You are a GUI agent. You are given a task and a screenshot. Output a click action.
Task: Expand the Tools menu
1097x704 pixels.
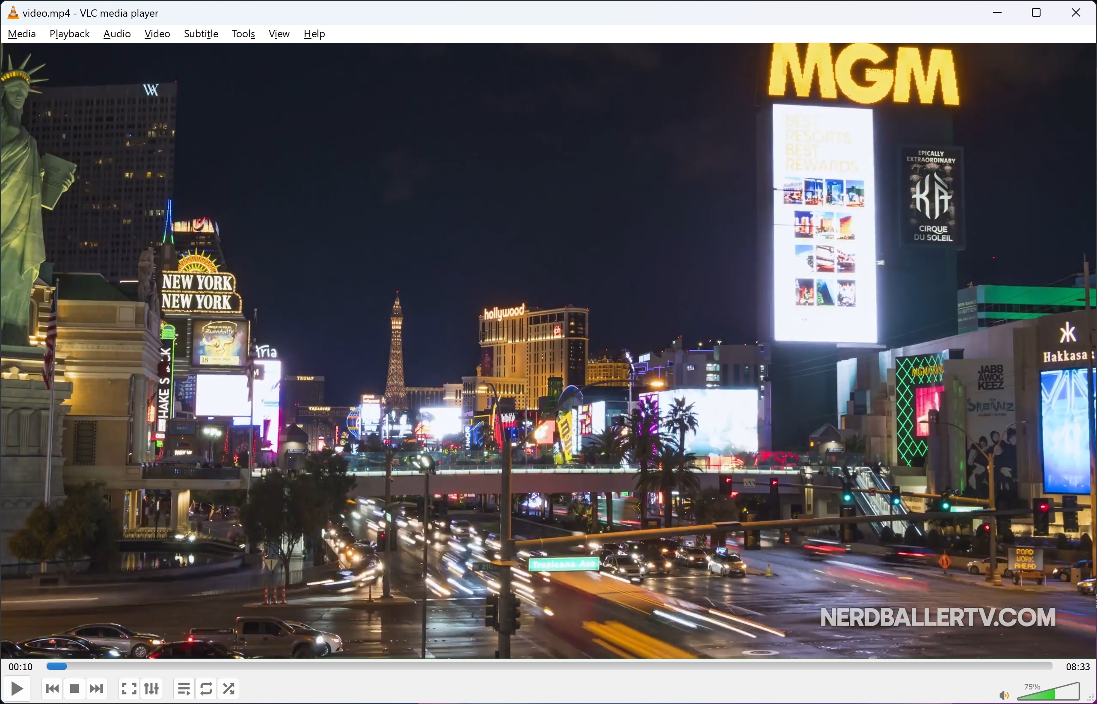click(x=243, y=34)
